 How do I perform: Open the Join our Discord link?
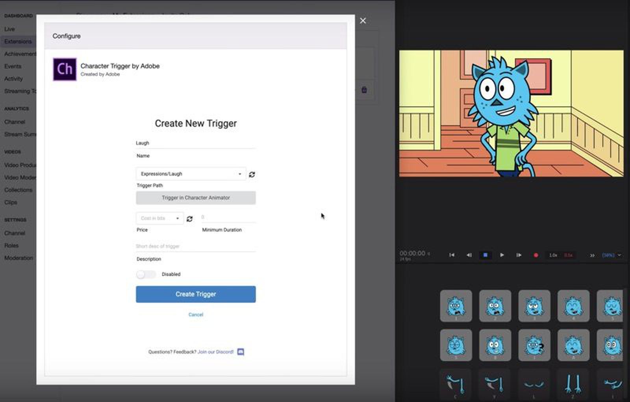[215, 352]
